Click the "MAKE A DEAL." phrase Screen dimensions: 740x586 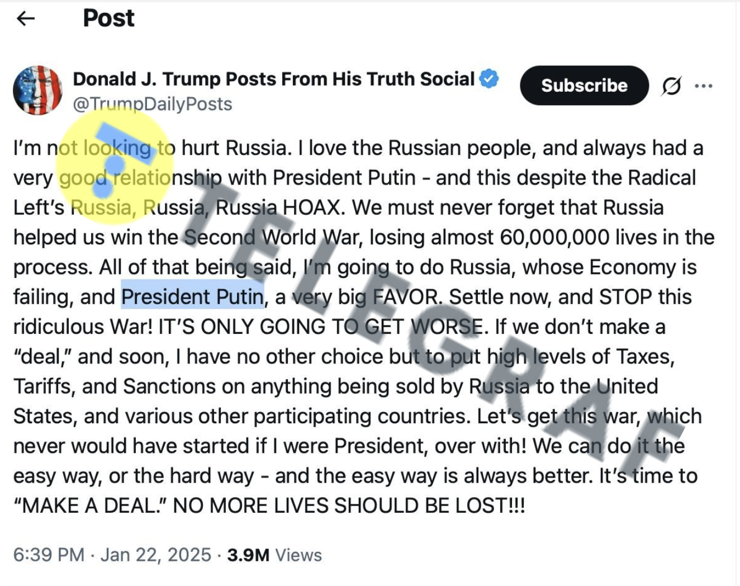coord(89,505)
